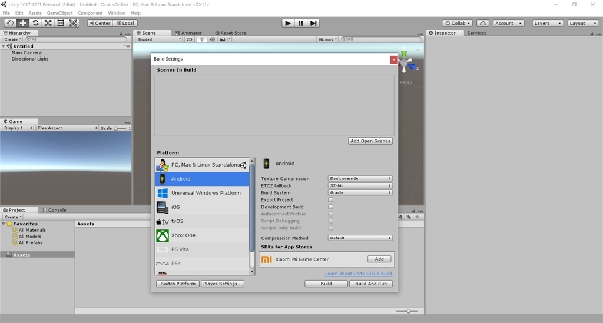
Task: Open Texture Compression dropdown
Action: tap(360, 179)
